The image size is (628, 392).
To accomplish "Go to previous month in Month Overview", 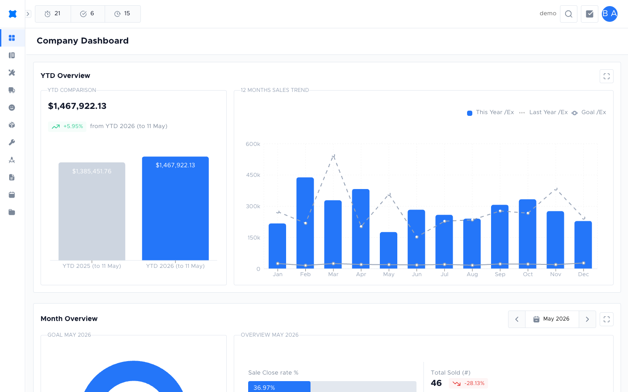I will click(517, 319).
